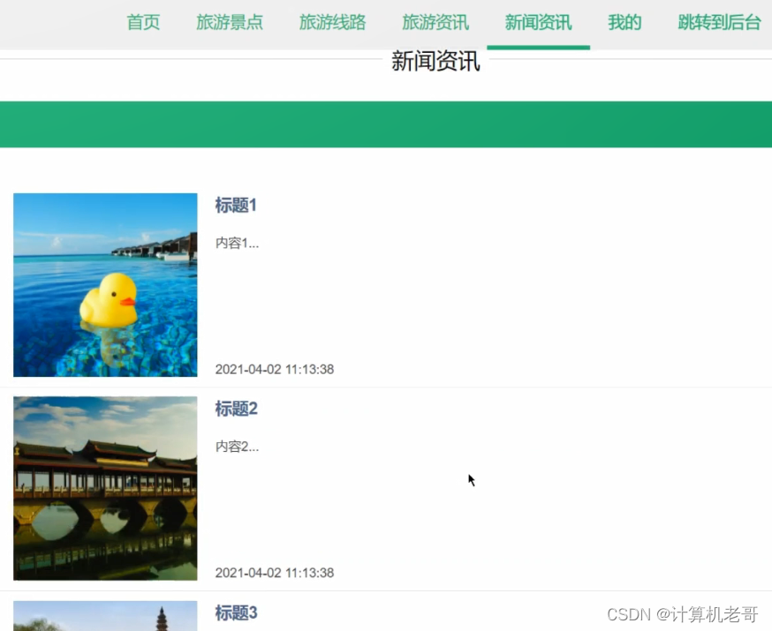772x631 pixels.
Task: Click 跳转到后台 to open admin backend
Action: point(718,23)
